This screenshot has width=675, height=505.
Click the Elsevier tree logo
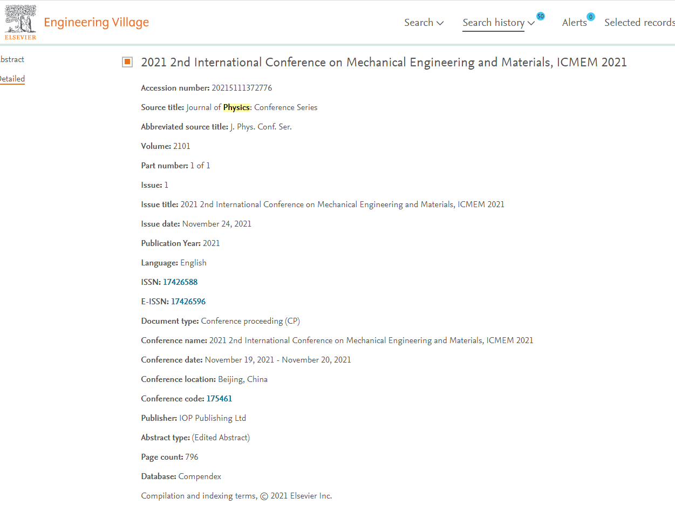click(x=20, y=22)
